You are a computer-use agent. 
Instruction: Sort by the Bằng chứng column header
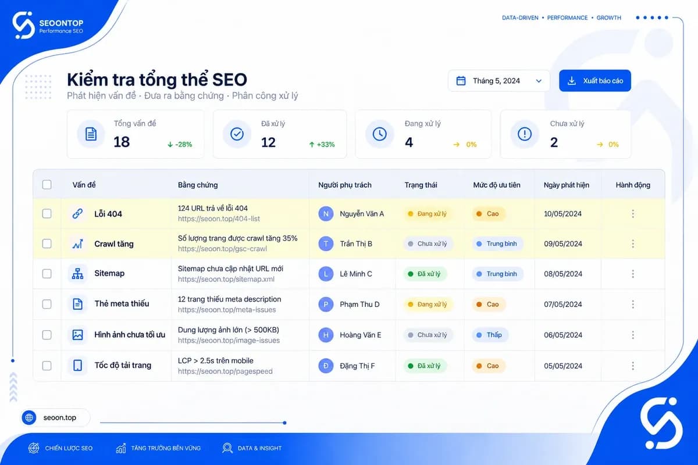(198, 185)
